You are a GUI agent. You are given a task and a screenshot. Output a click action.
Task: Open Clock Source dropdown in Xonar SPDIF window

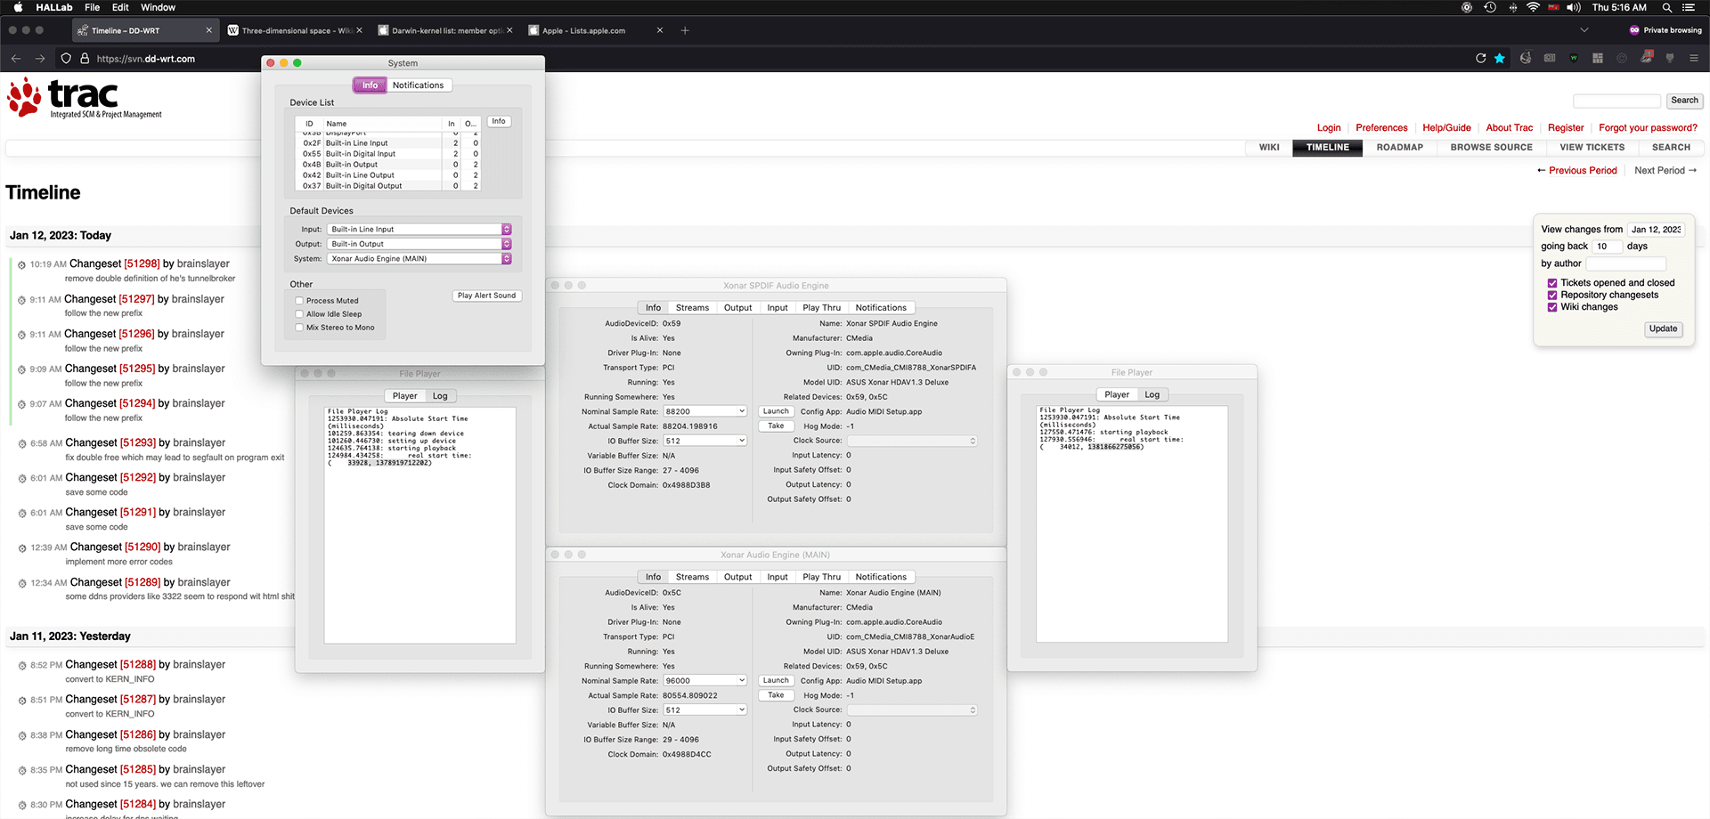(x=912, y=441)
